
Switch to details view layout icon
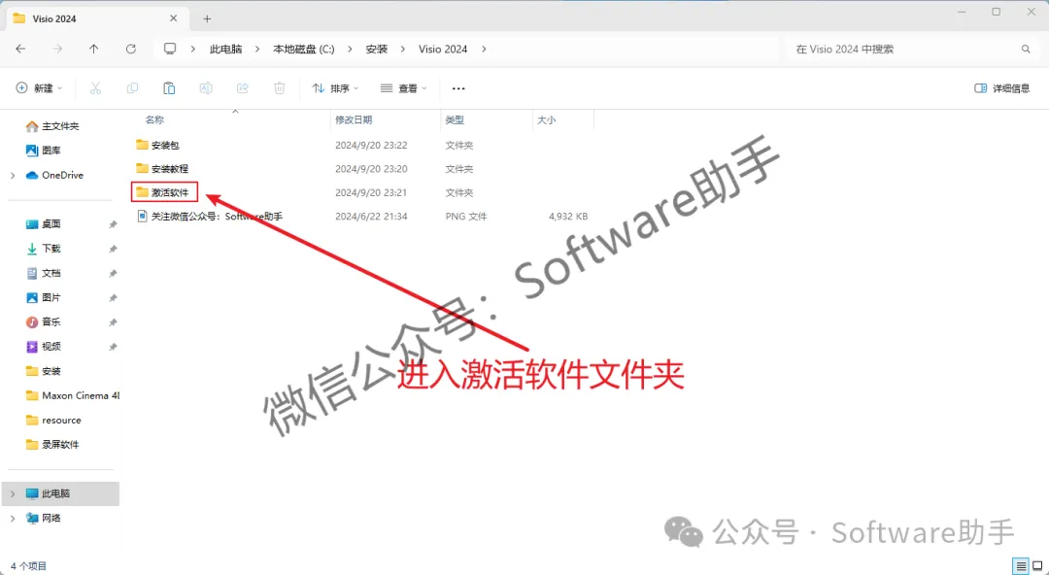1020,566
